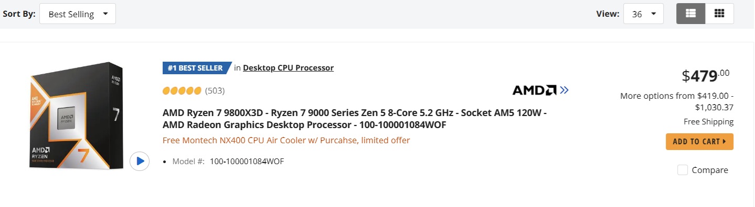Click the Compare label text
This screenshot has width=755, height=207.
[710, 170]
